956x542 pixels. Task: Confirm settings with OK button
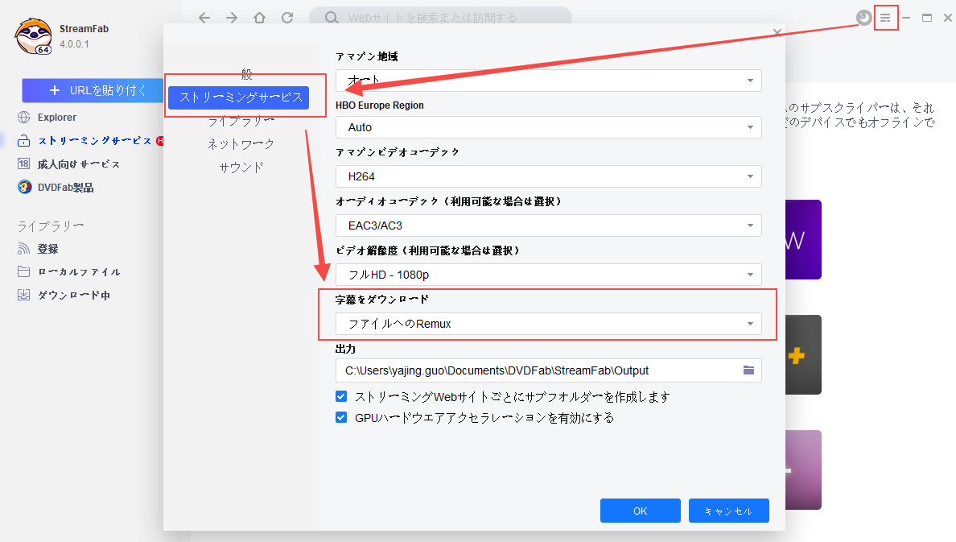click(641, 511)
